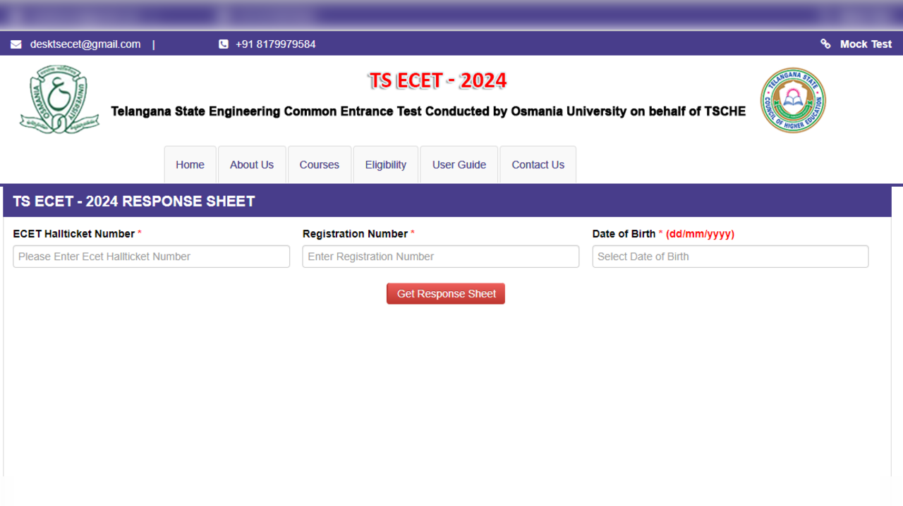The width and height of the screenshot is (903, 506).
Task: Select the Eligibility menu item
Action: click(385, 164)
